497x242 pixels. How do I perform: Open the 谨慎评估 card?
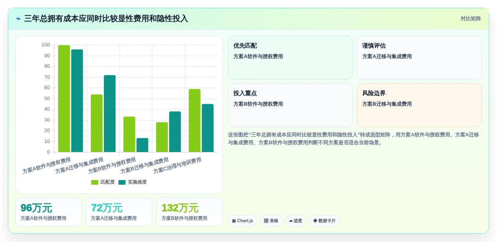pos(419,58)
